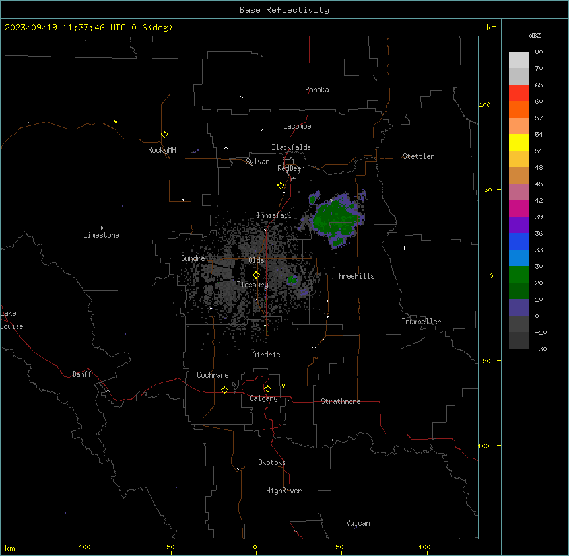Select the yellow diamond marker south of RedDeer

[281, 186]
